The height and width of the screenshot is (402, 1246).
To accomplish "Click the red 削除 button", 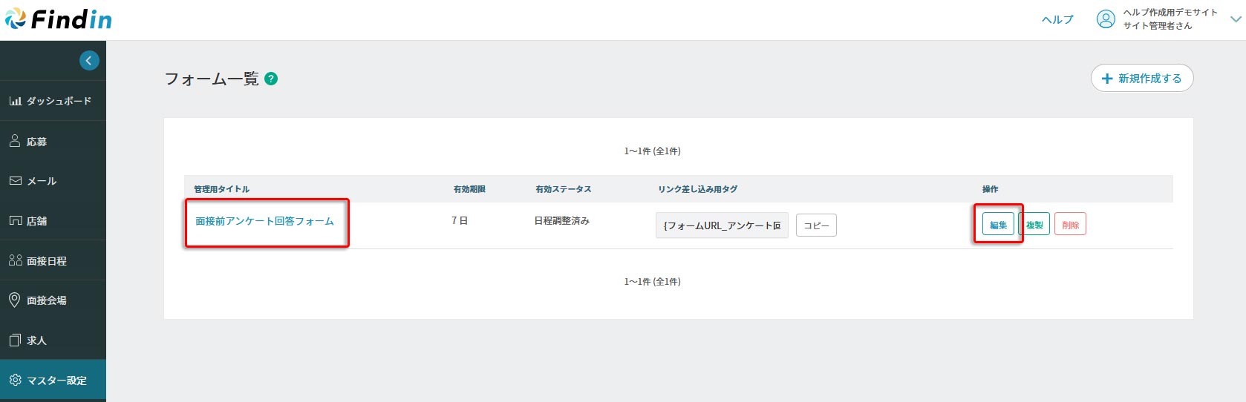I will pos(1070,224).
